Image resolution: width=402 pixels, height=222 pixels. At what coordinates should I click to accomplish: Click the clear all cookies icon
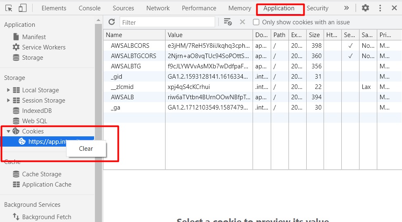coord(227,22)
